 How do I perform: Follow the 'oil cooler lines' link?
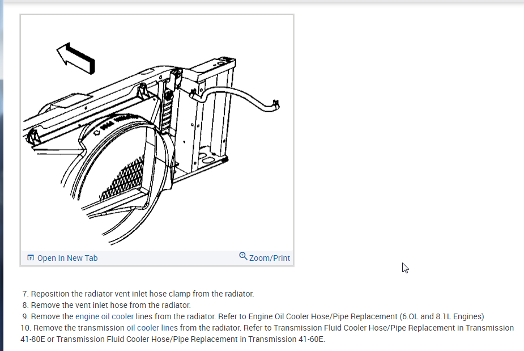[152, 328]
